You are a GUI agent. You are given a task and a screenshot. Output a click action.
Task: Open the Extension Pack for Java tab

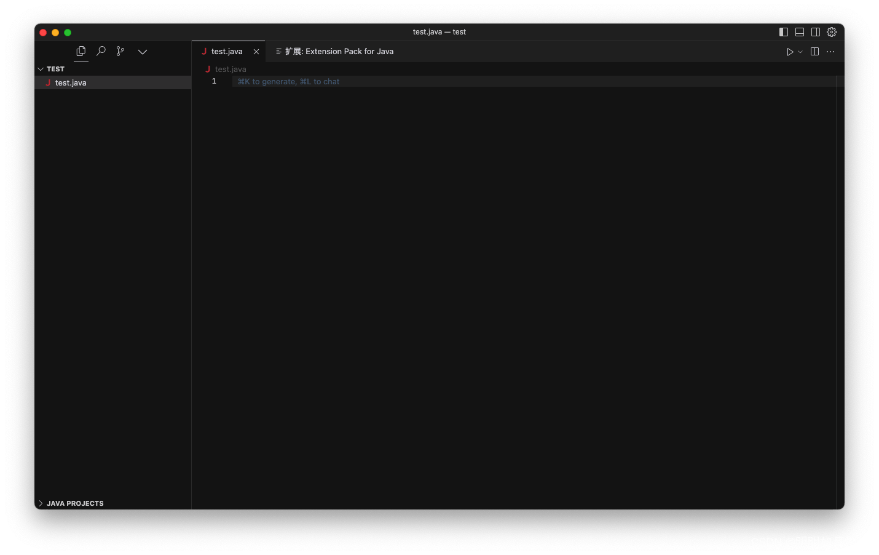pyautogui.click(x=334, y=52)
